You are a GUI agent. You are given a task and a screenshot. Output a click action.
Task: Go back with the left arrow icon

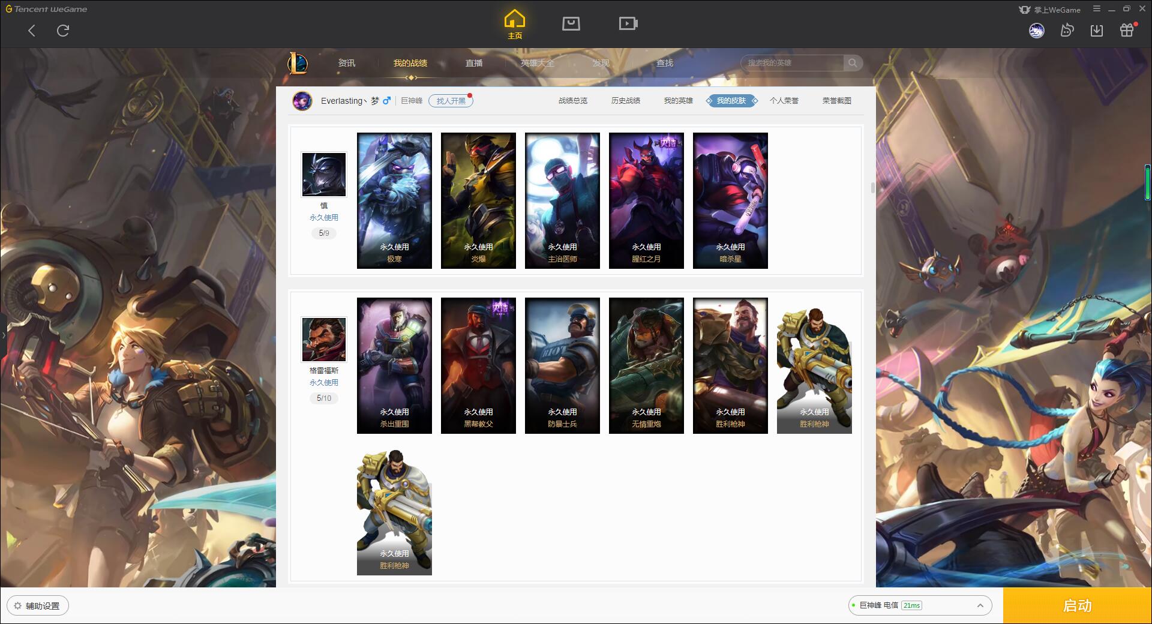pyautogui.click(x=32, y=31)
